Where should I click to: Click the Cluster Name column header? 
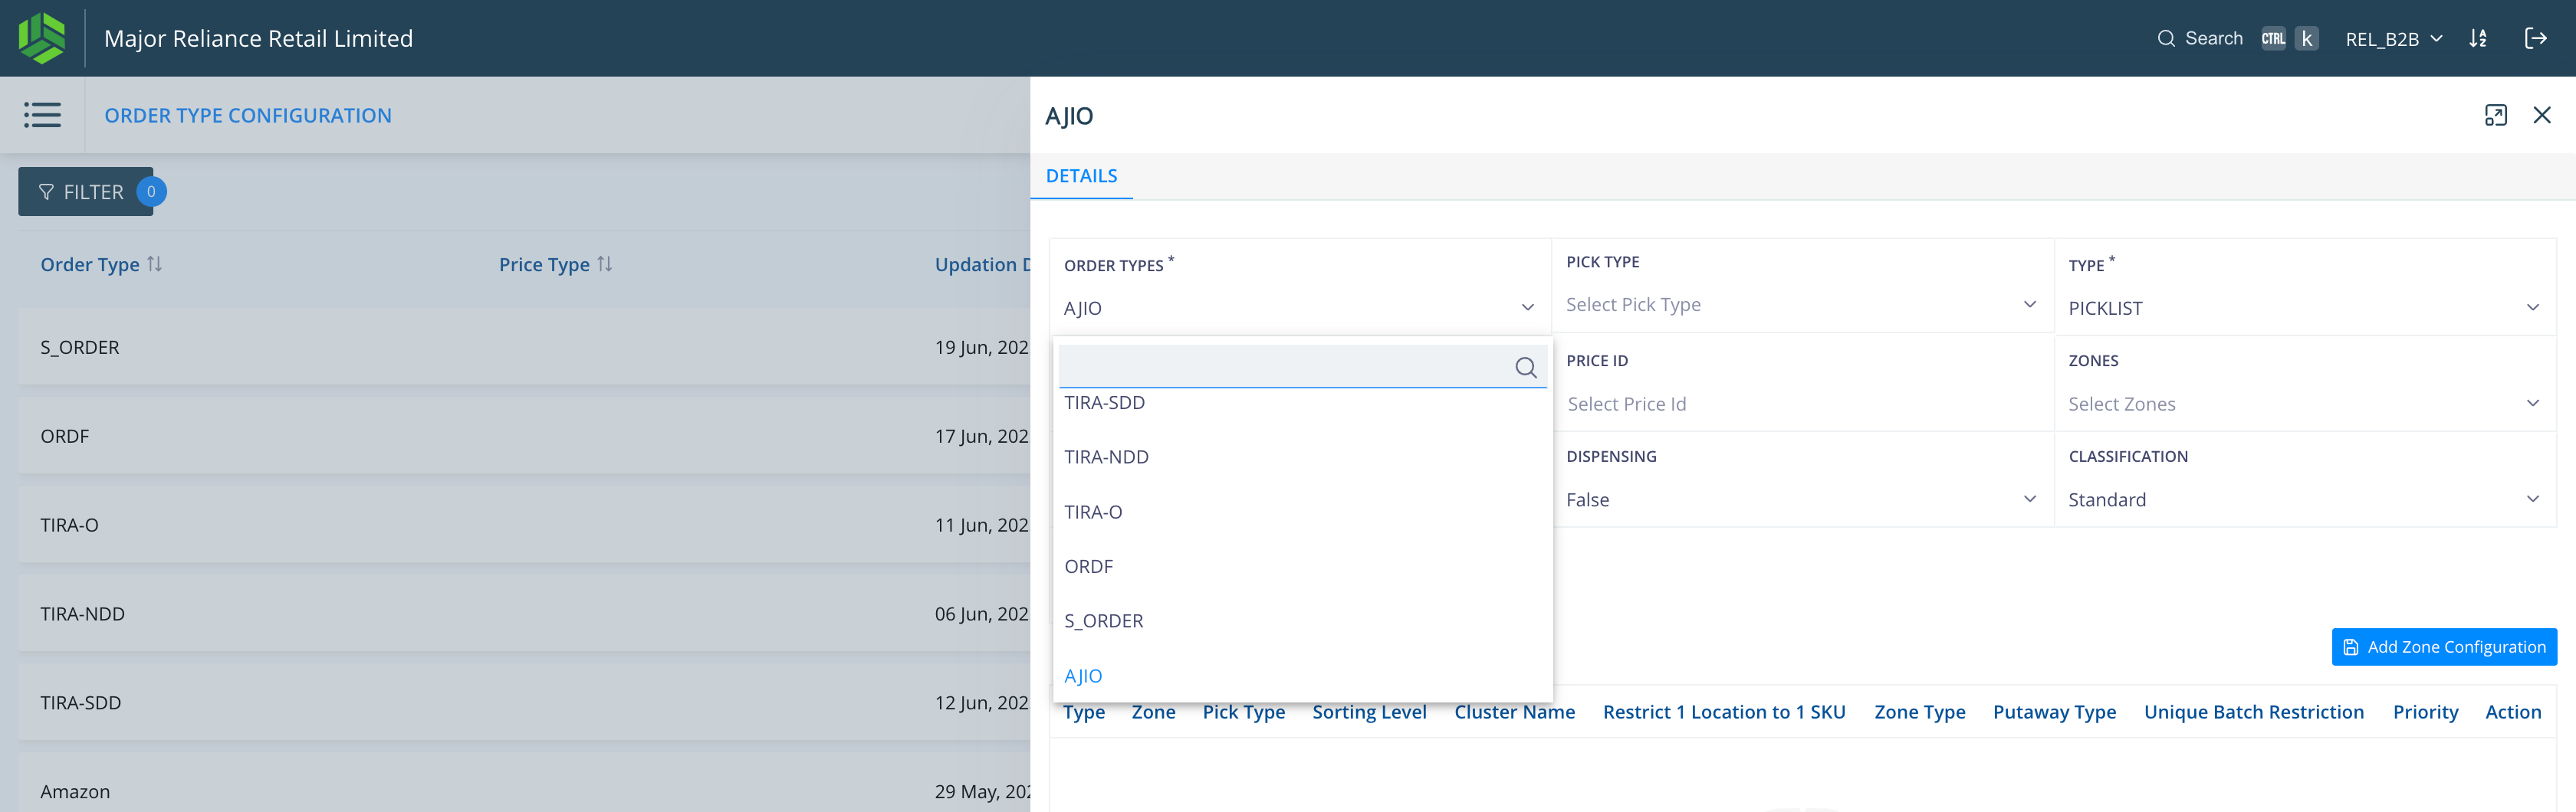(1514, 712)
